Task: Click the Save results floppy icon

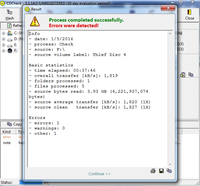Action: (161, 171)
